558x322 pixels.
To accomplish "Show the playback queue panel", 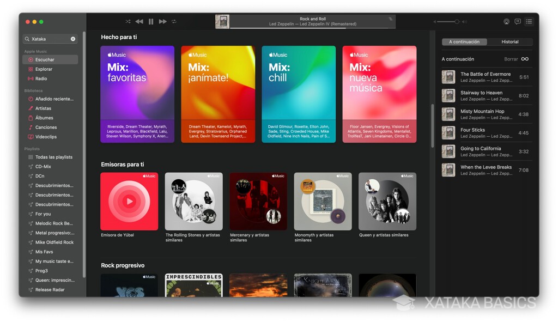I will [529, 22].
